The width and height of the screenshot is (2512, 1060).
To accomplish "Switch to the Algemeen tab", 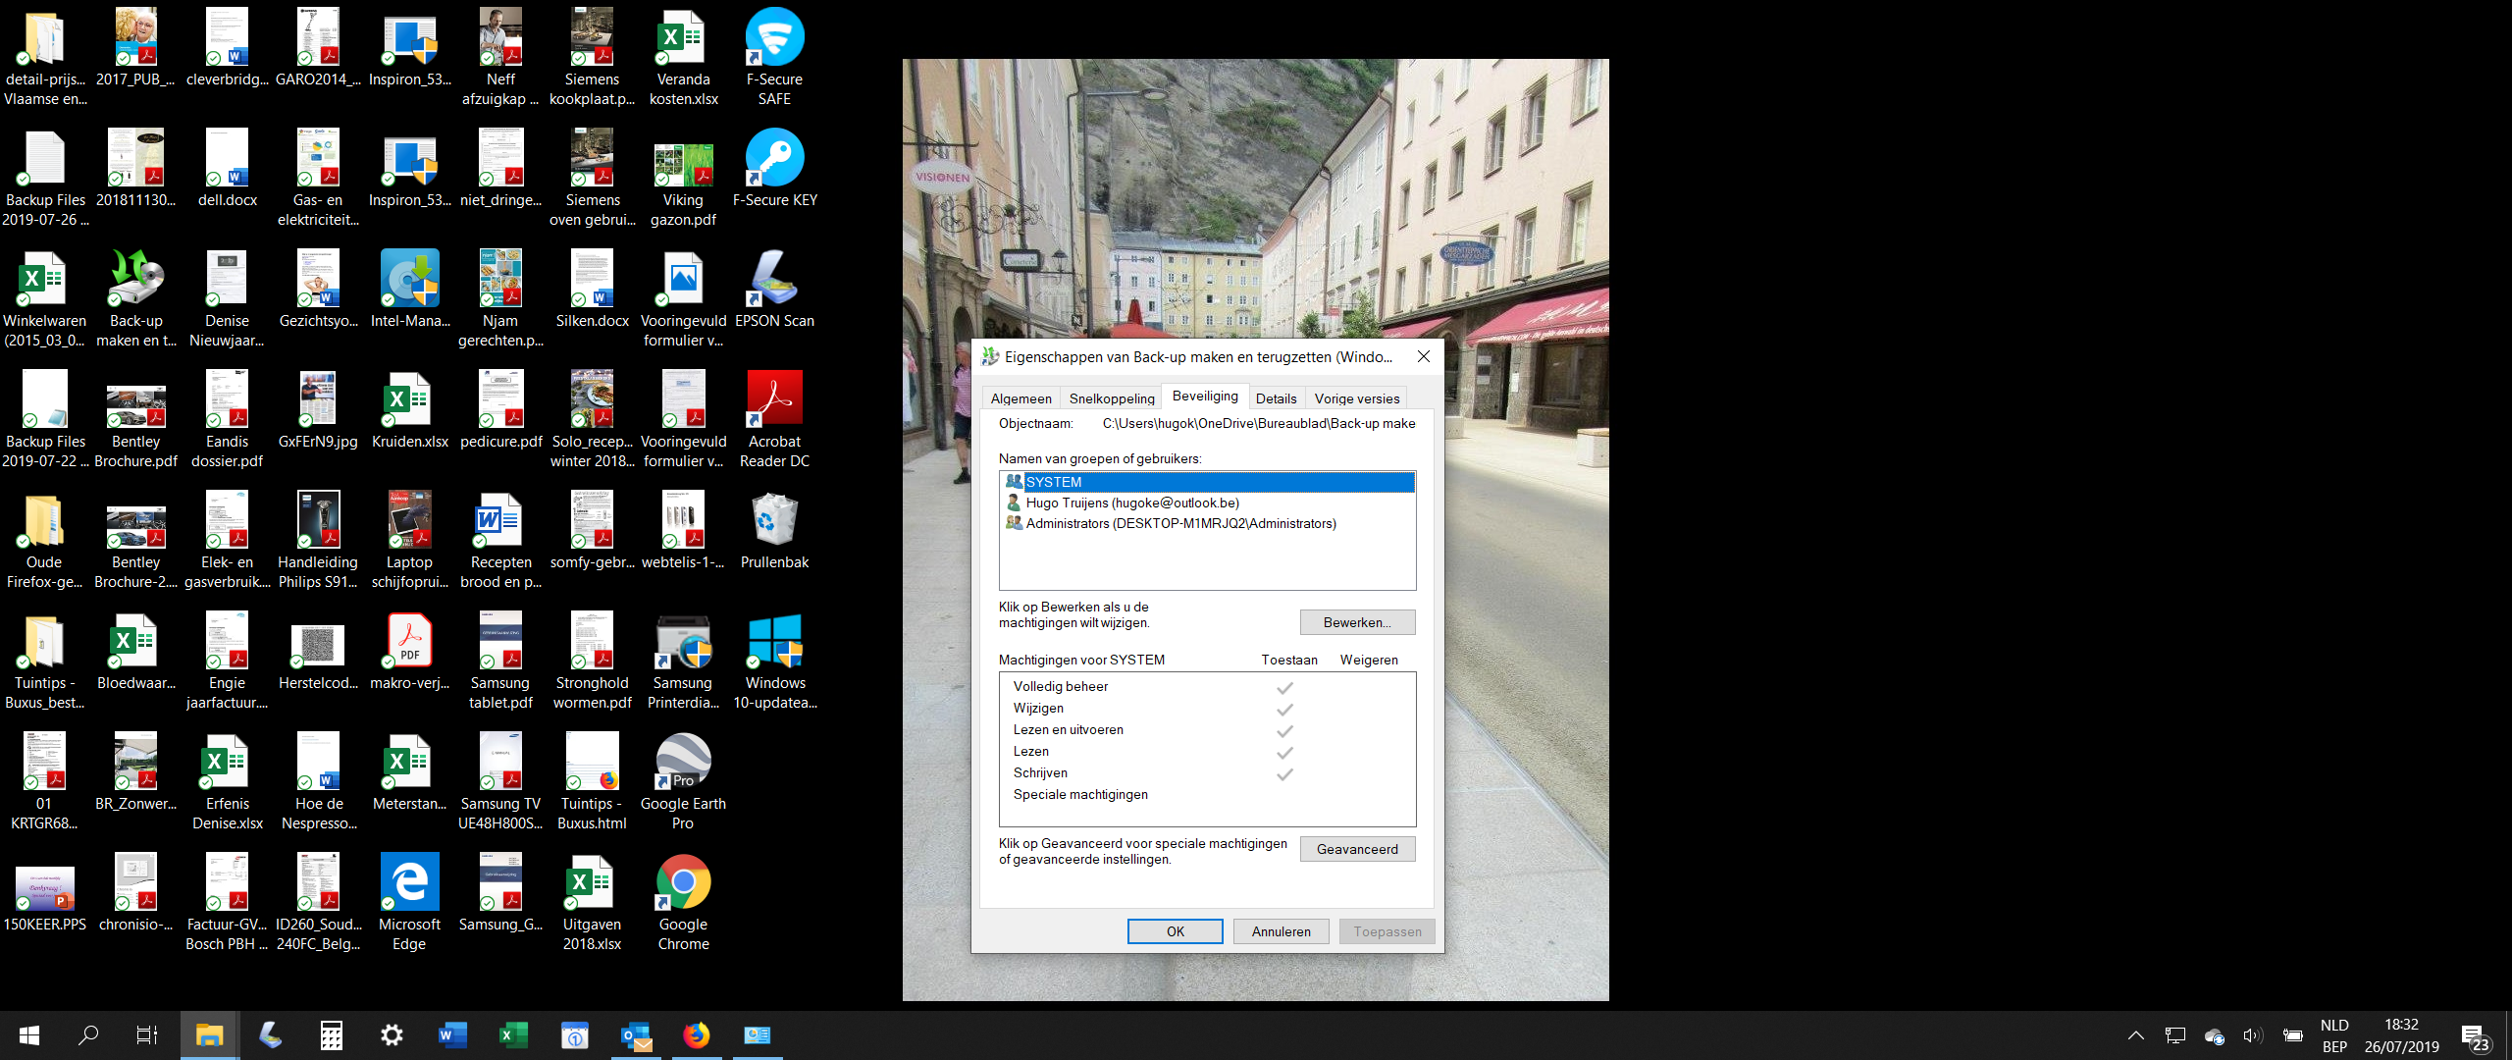I will [x=1020, y=398].
